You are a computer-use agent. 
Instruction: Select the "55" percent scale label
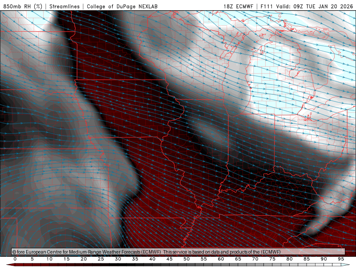tap(204, 259)
